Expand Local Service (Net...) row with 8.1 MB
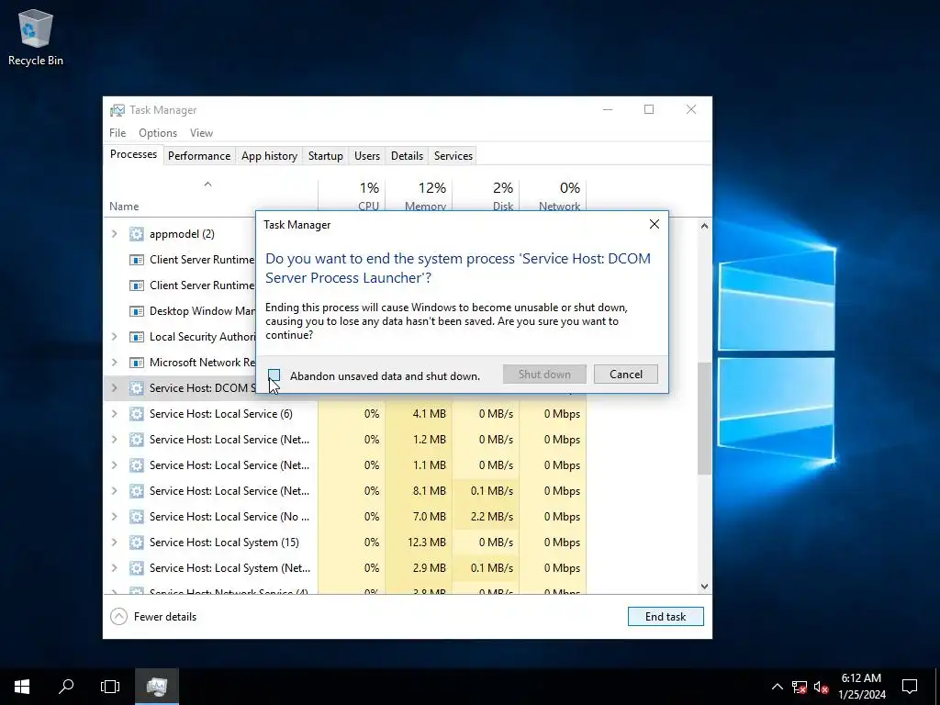The image size is (940, 705). pyautogui.click(x=115, y=490)
